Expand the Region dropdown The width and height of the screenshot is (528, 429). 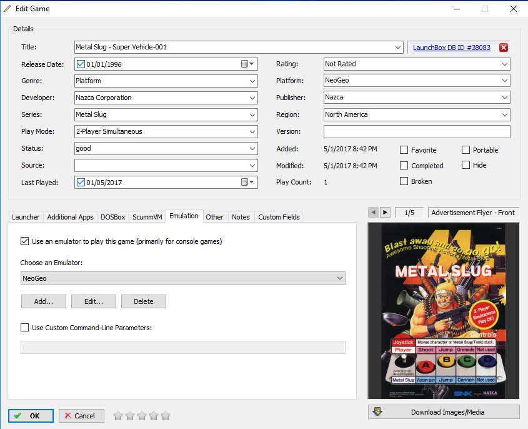click(504, 114)
